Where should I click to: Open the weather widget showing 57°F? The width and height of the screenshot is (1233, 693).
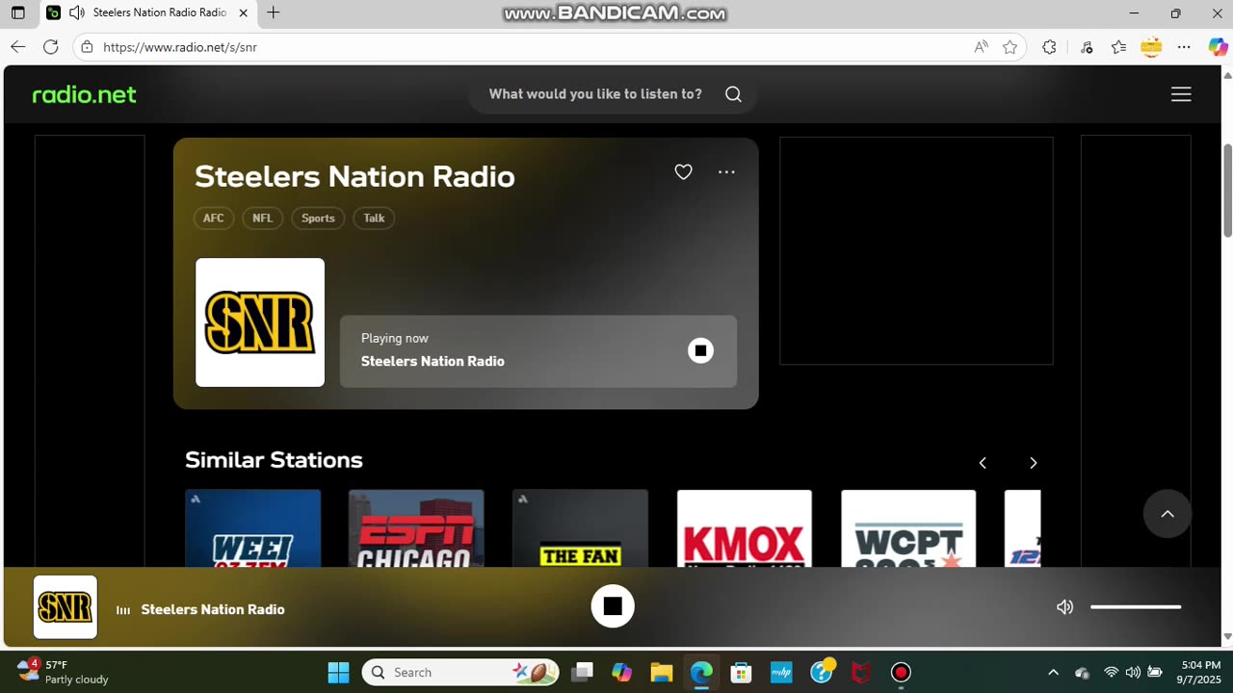tap(64, 672)
